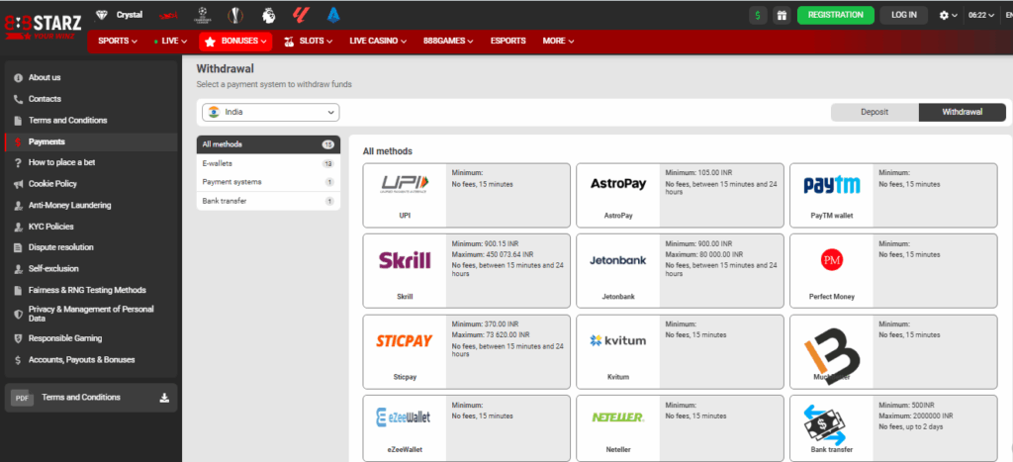Expand the LIVE CASINO menu

click(x=378, y=41)
